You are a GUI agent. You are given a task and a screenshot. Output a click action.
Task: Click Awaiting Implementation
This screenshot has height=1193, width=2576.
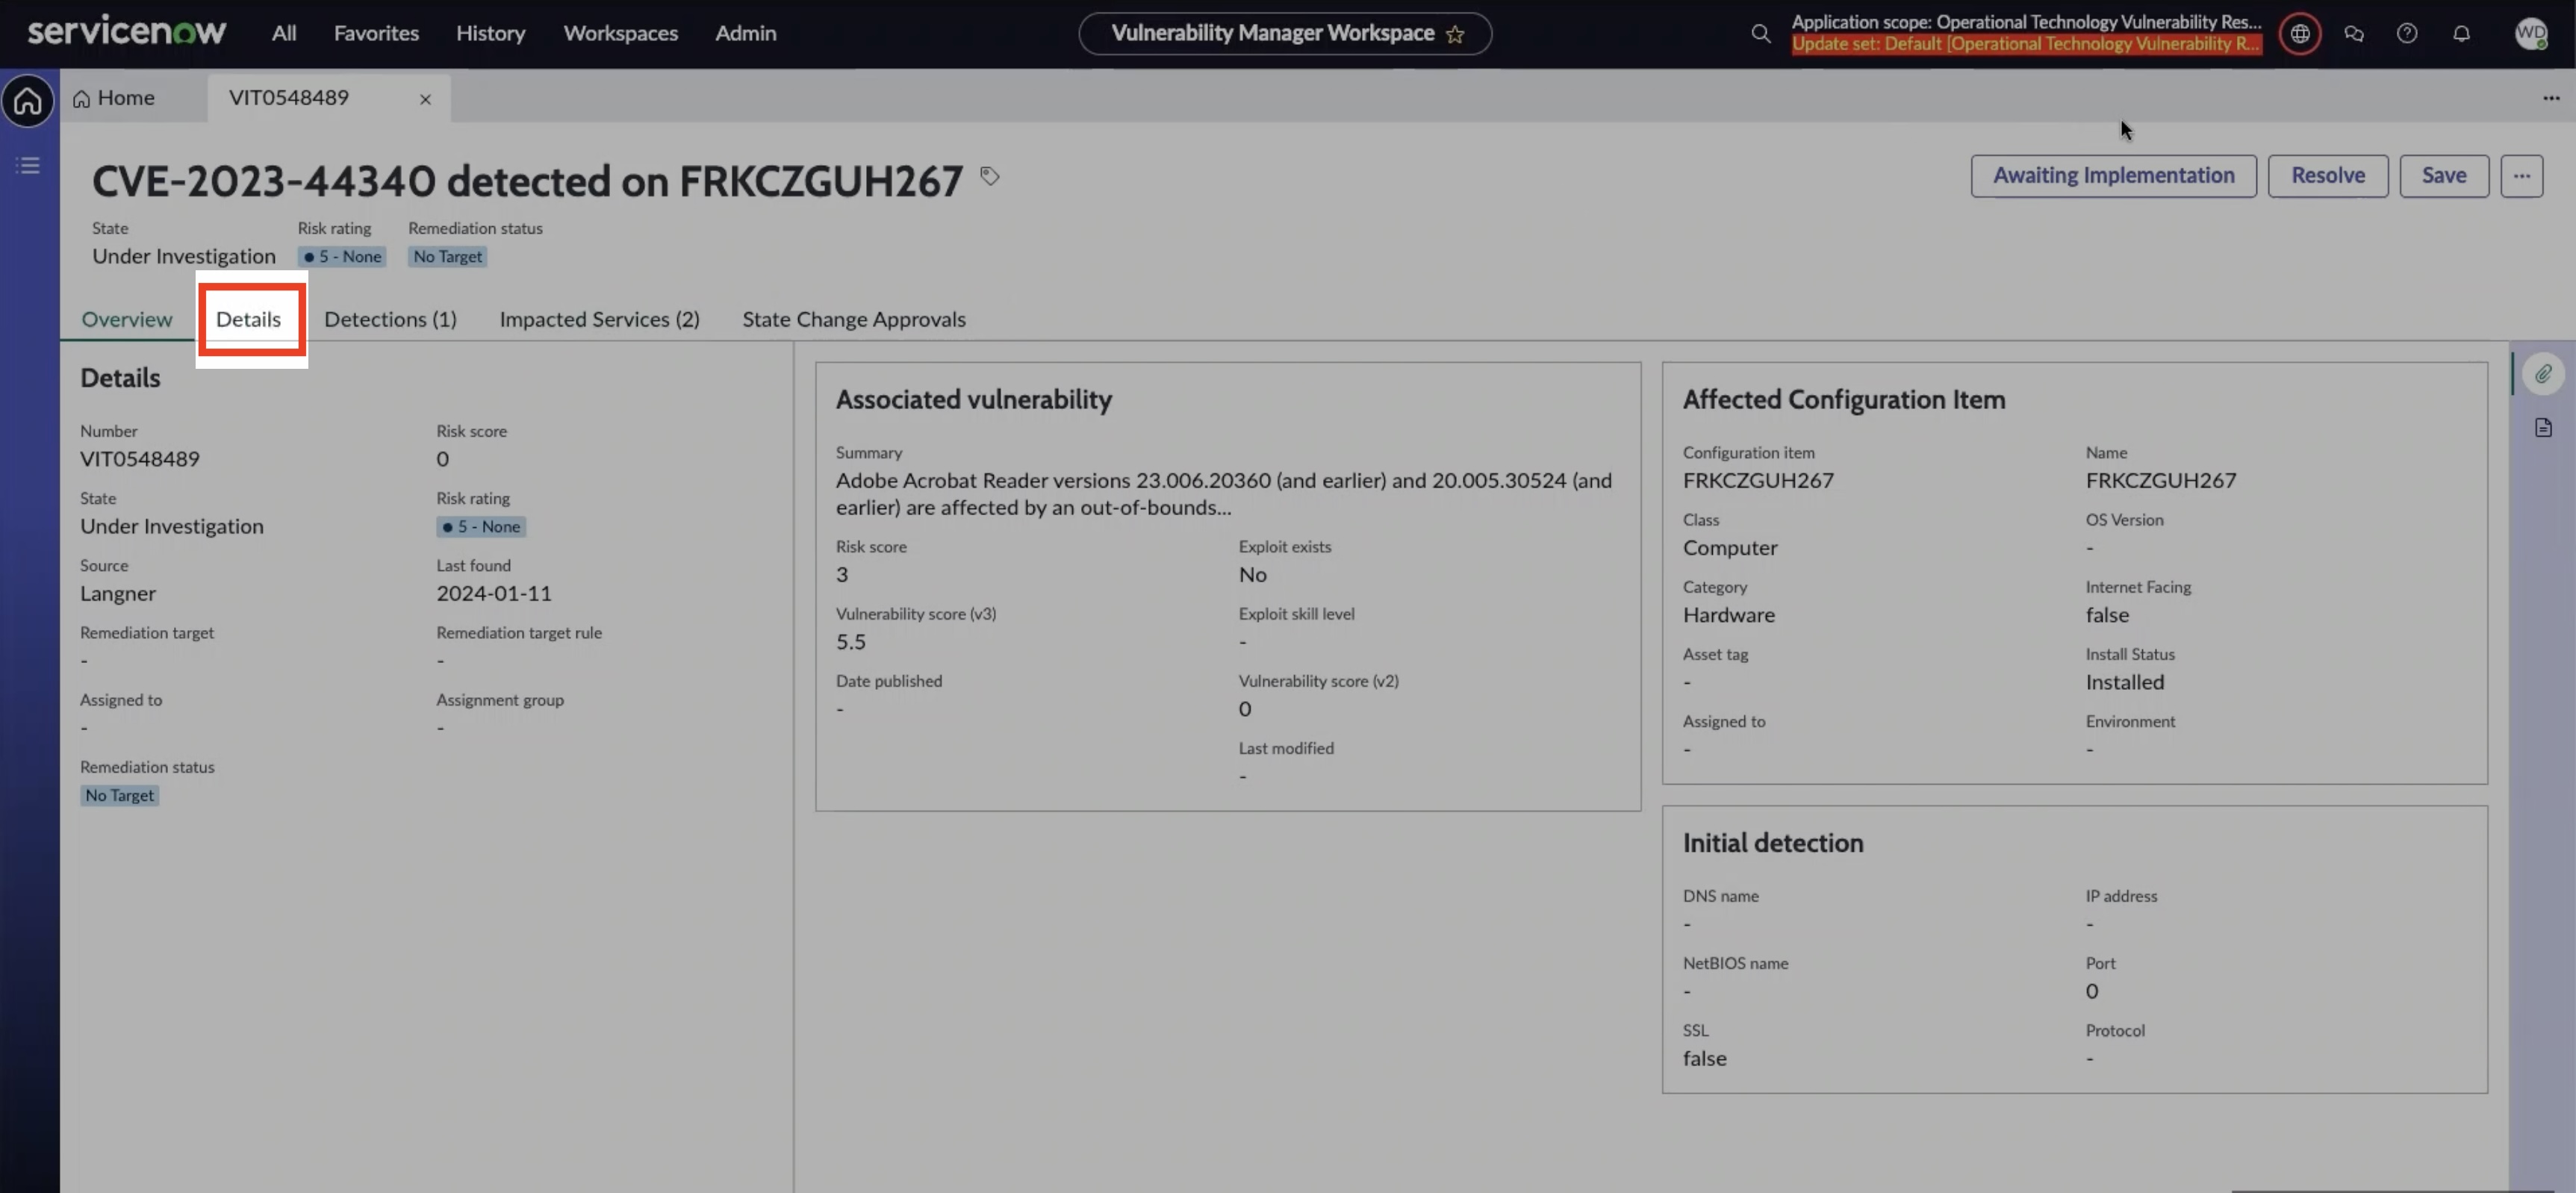click(x=2114, y=175)
